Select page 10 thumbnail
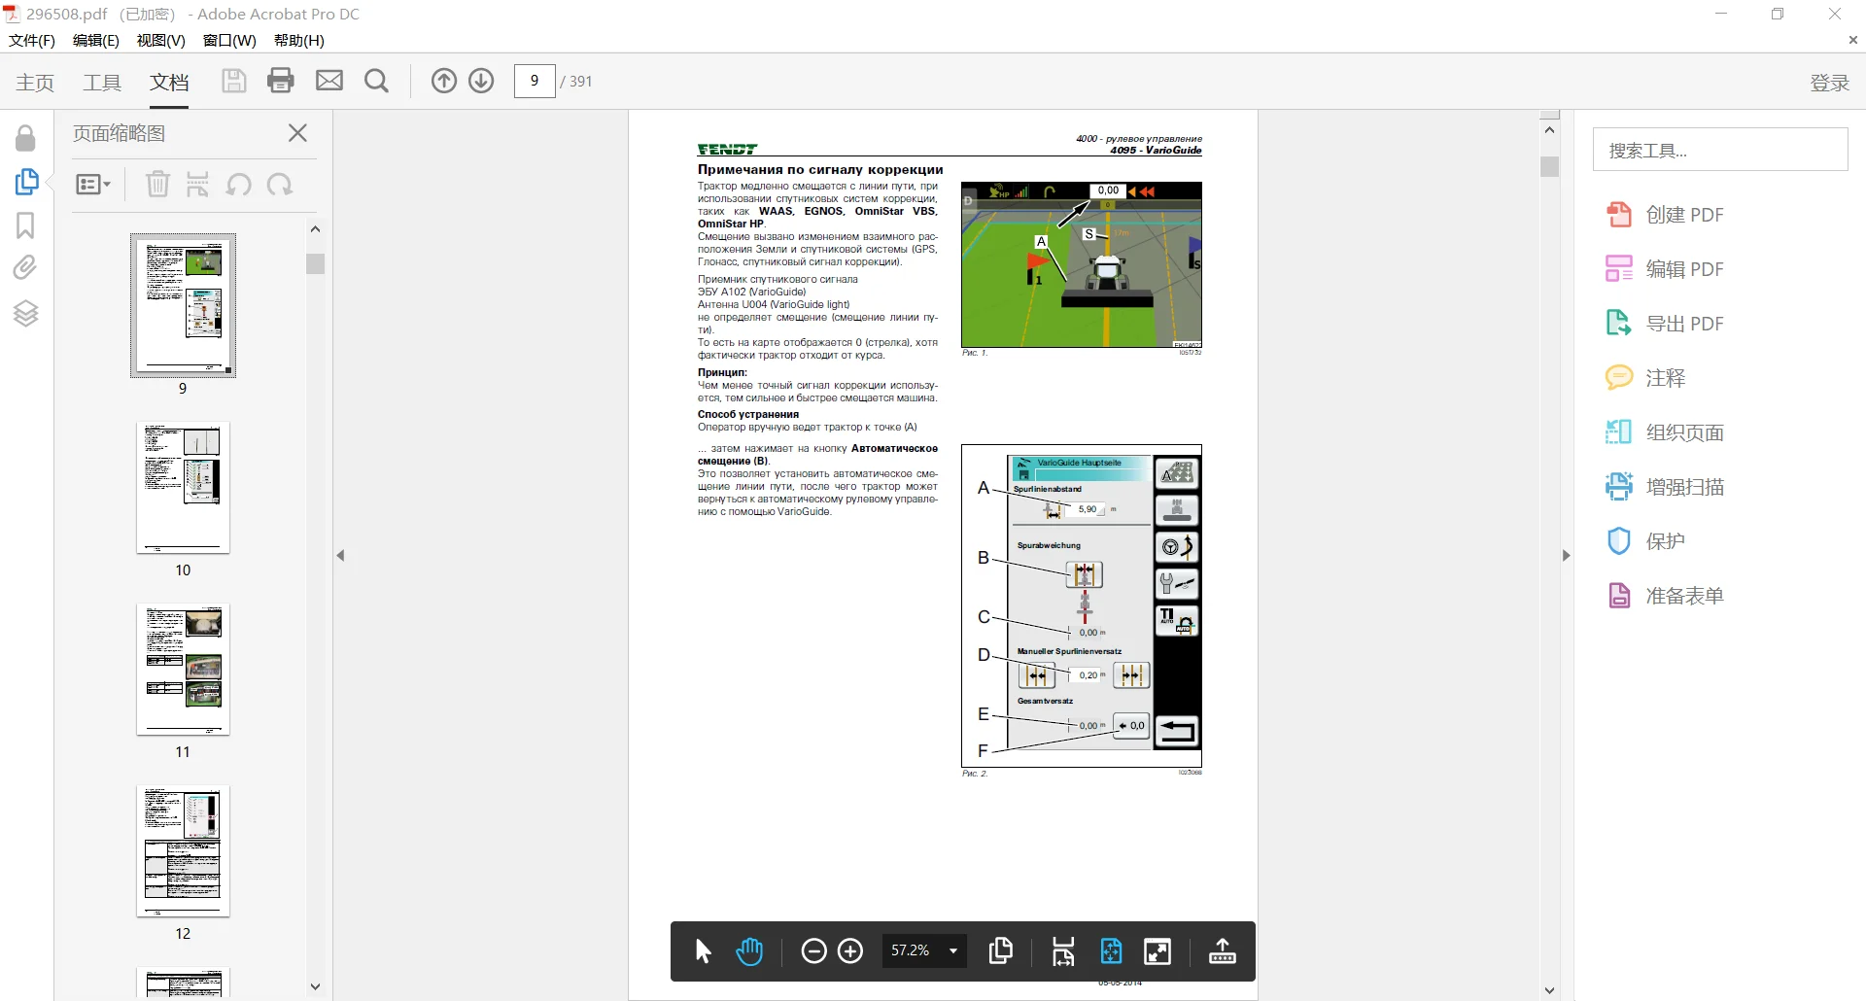Image resolution: width=1866 pixels, height=1001 pixels. point(183,488)
